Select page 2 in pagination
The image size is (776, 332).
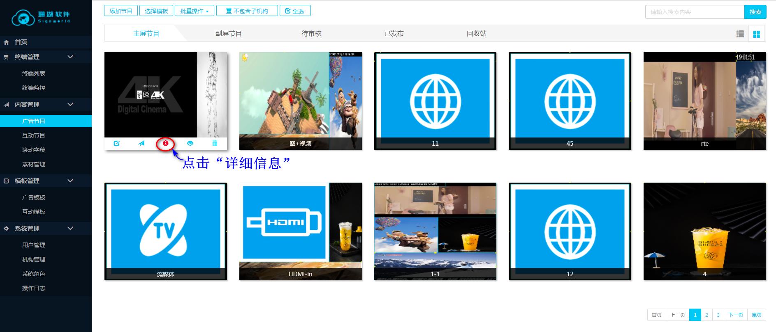pos(707,315)
